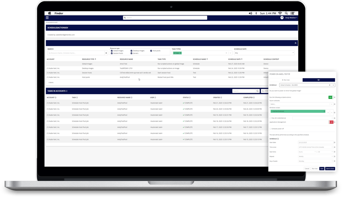Viewport: 342px width, 197px height.
Task: Click the run icon in the Power On panel header
Action: (319, 80)
